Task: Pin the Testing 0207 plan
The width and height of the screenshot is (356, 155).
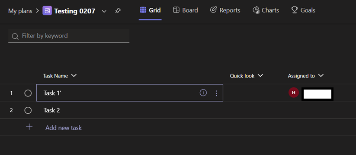Action: tap(118, 11)
